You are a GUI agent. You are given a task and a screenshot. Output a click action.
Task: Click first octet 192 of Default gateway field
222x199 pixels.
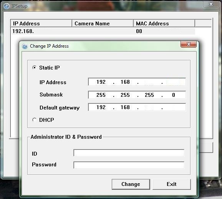point(101,107)
